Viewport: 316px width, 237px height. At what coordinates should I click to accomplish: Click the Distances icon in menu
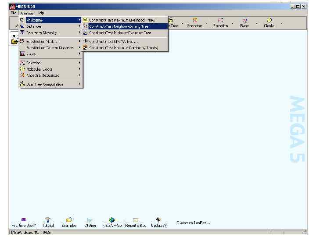pyautogui.click(x=22, y=26)
